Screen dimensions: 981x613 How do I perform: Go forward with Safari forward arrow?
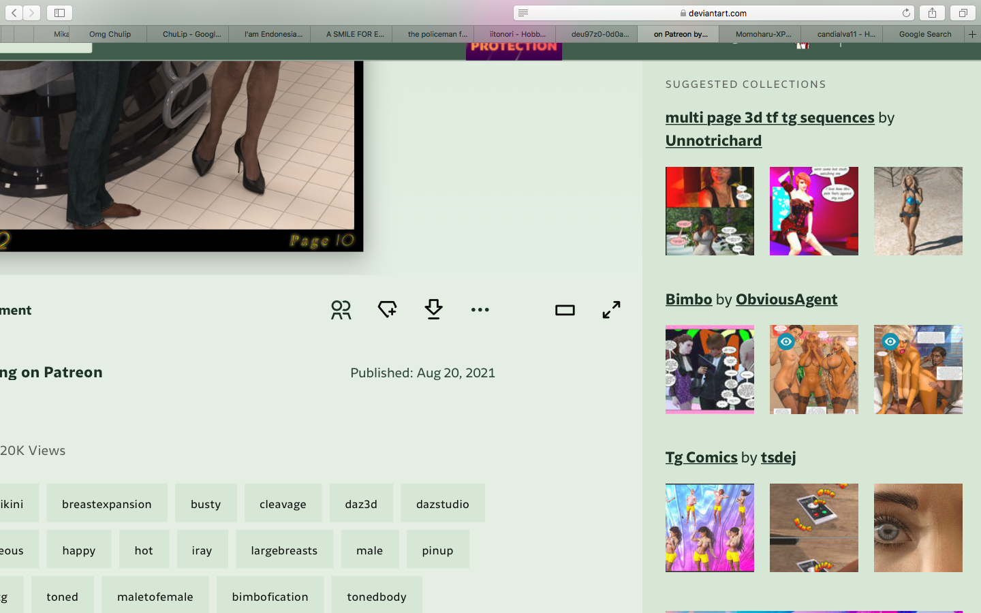tap(32, 13)
